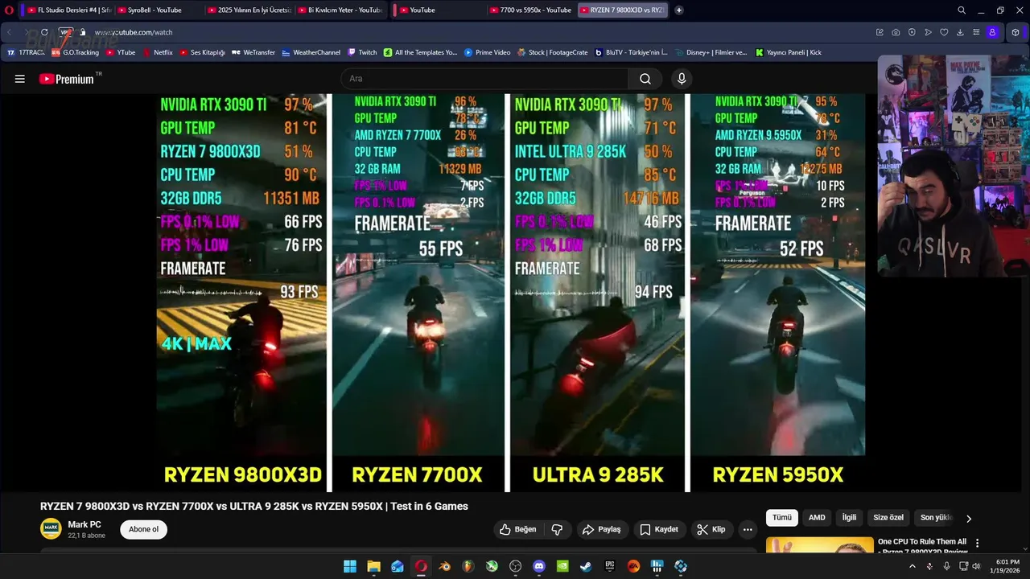The height and width of the screenshot is (579, 1030).
Task: Show hidden system tray icons
Action: point(912,566)
